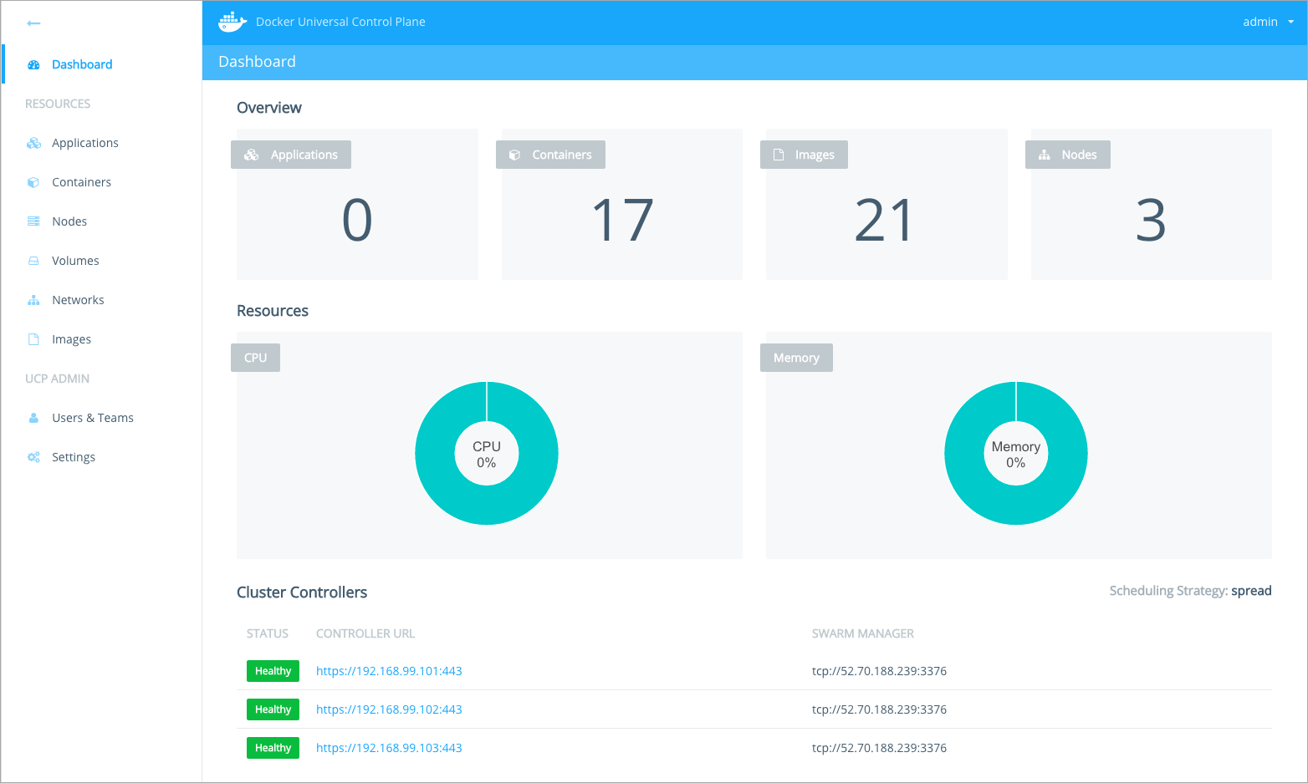Click the Settings gear icon
Viewport: 1308px width, 783px height.
(33, 456)
